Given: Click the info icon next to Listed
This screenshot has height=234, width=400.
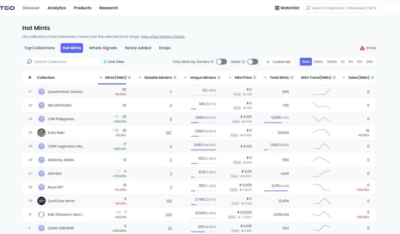Looking at the screenshot, I should tap(243, 62).
